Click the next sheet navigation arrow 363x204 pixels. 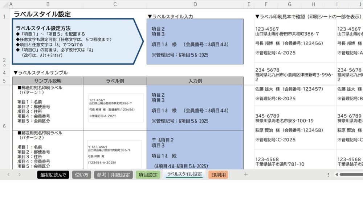20,175
